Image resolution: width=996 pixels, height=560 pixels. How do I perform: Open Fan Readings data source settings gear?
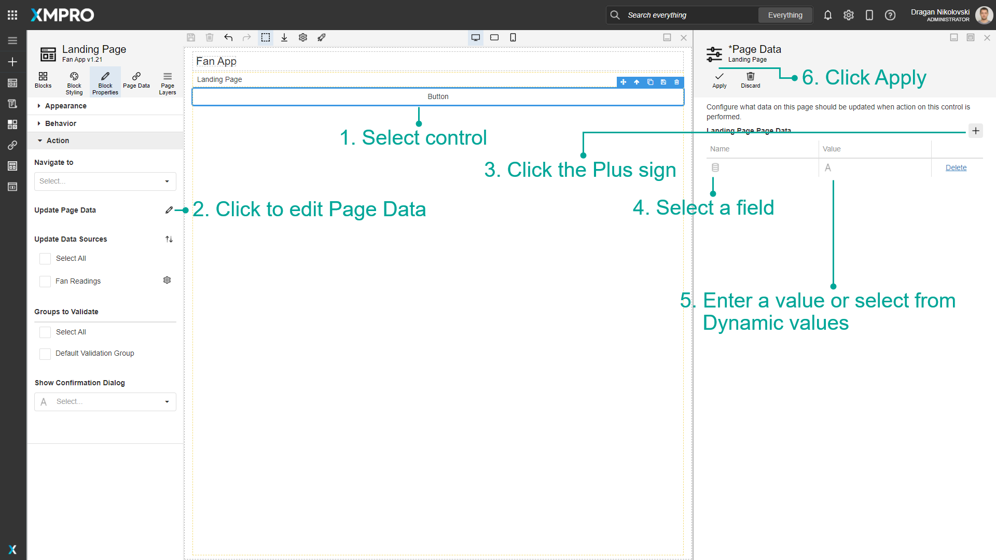click(167, 280)
